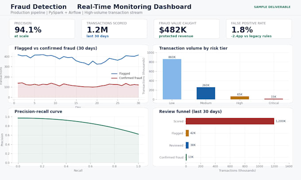Image resolution: width=301 pixels, height=180 pixels.
Task: Select the PRECISION card label
Action: pyautogui.click(x=23, y=23)
